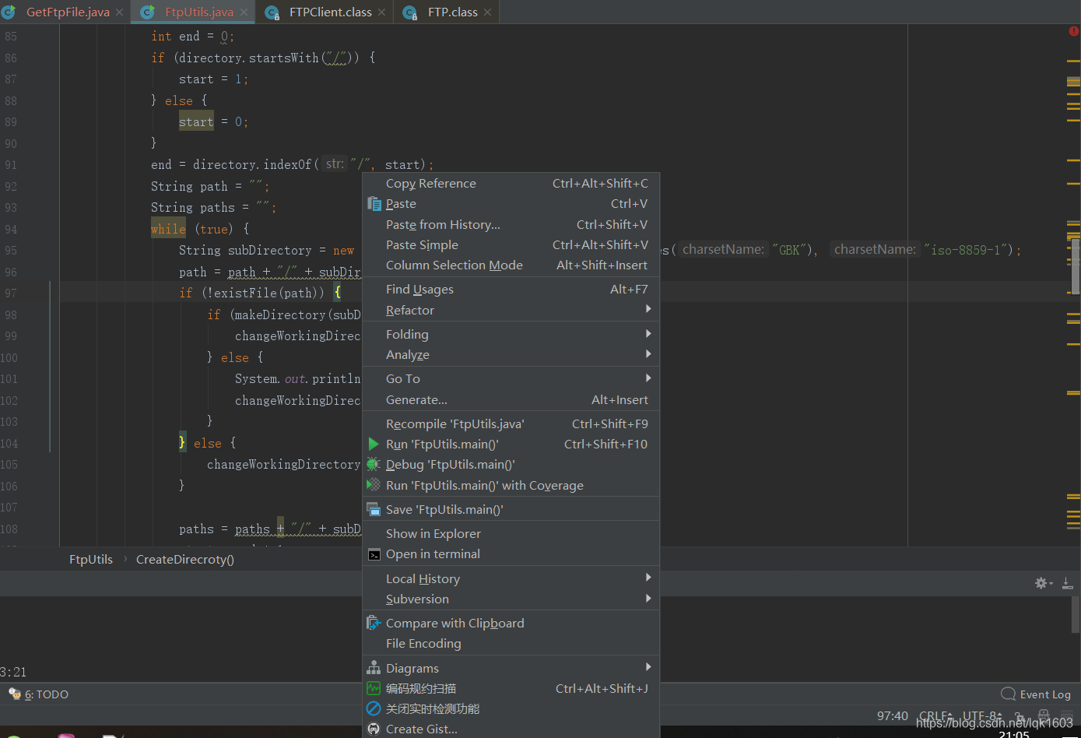
Task: Click the settings gear above the console panel
Action: [x=1041, y=582]
